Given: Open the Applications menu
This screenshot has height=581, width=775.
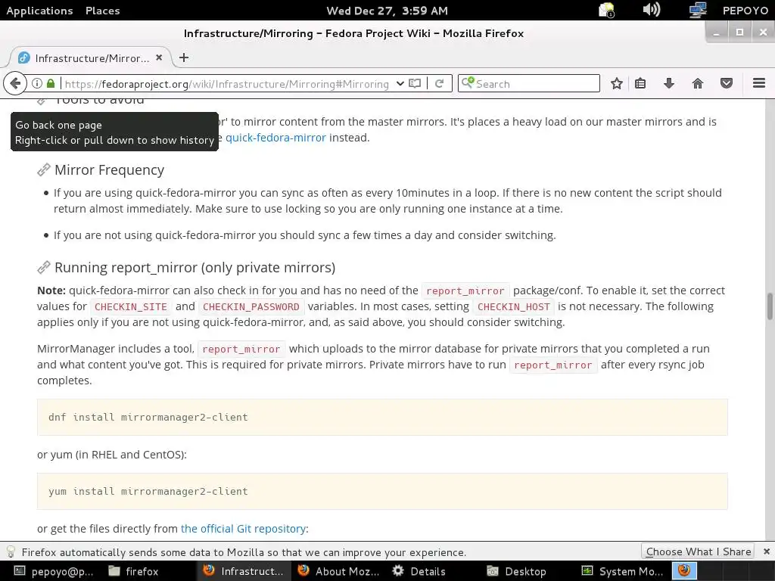Looking at the screenshot, I should pyautogui.click(x=39, y=11).
